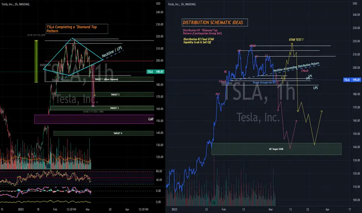Select the 'Neckline / LPS' annotation
362x213 pixels.
tap(112, 52)
